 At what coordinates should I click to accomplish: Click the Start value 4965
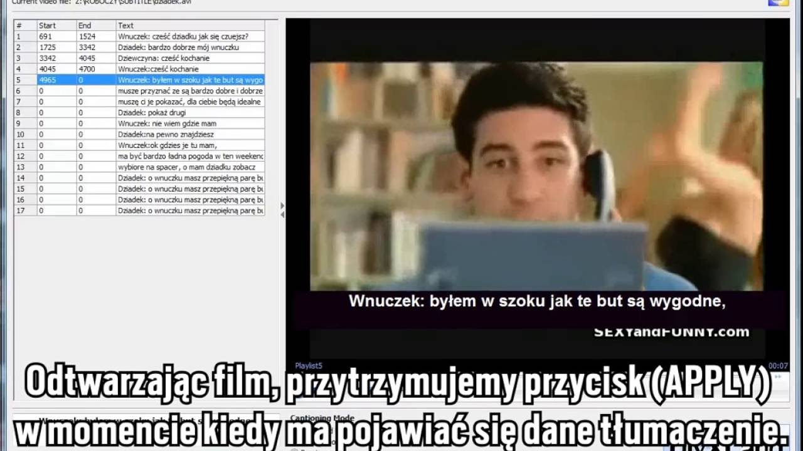47,80
